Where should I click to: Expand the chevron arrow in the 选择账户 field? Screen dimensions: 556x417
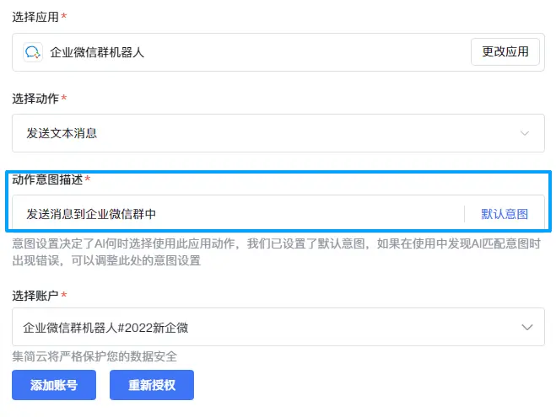click(527, 327)
